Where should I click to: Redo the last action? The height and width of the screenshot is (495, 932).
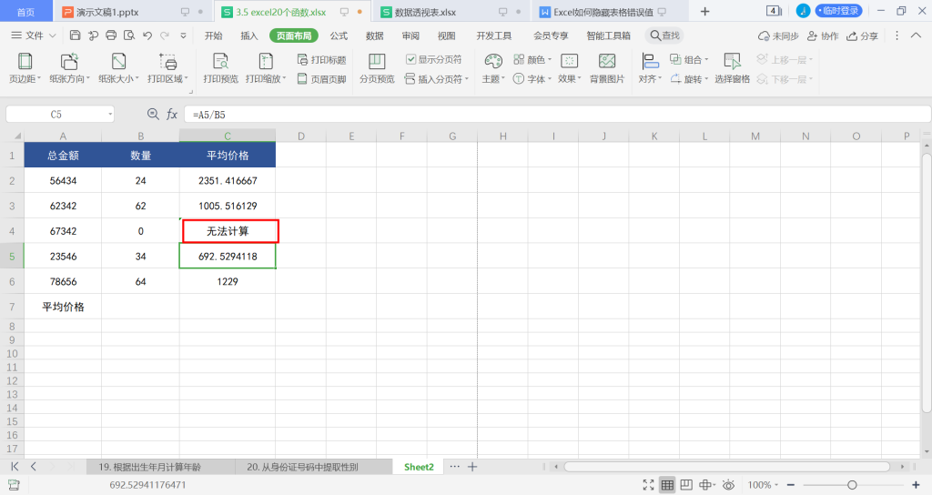[x=165, y=35]
